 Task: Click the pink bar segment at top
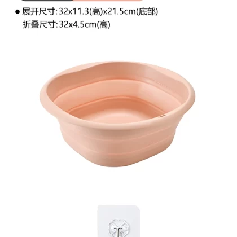(x=108, y=1)
